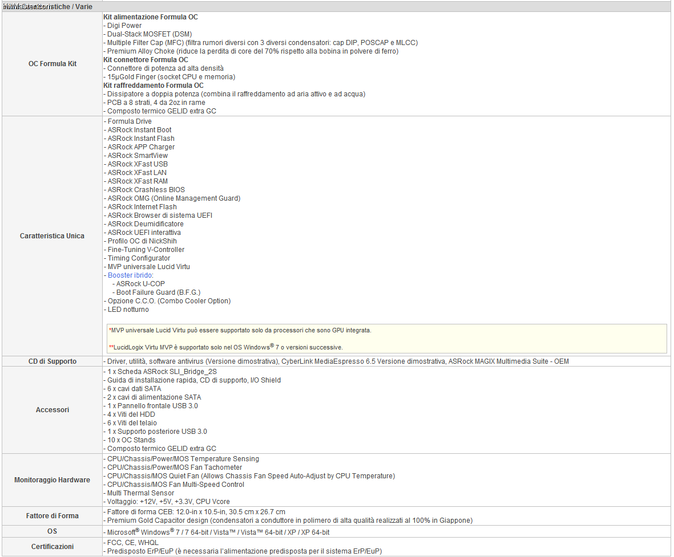Screen dimensions: 674x557
Task: Select "1 x Pannello frontale USB 3.0"
Action: (151, 406)
